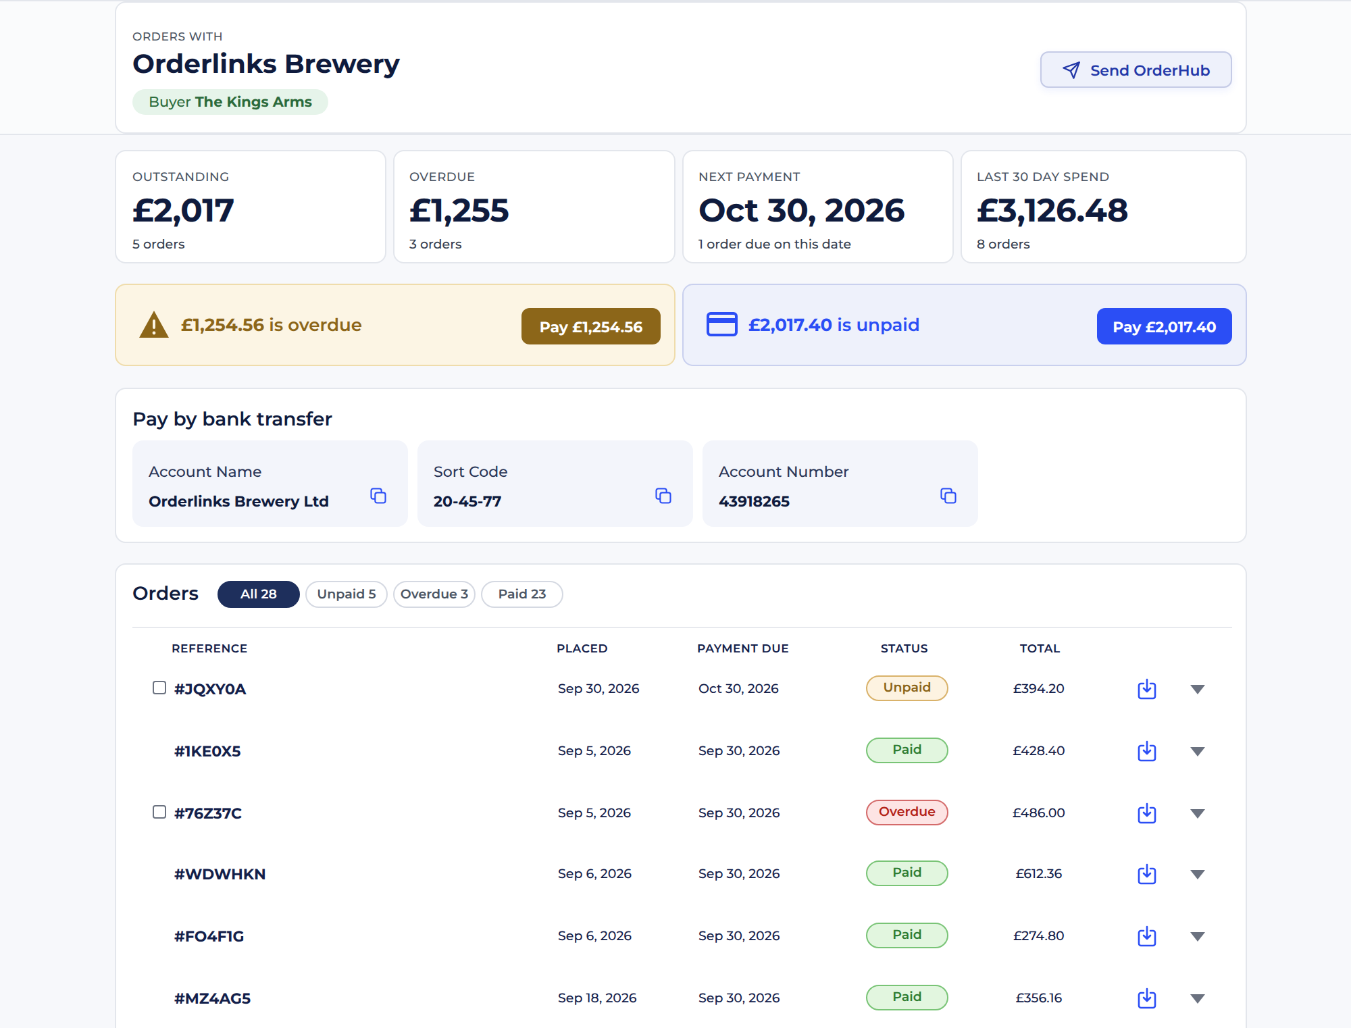Viewport: 1351px width, 1028px height.
Task: Click the overdue warning triangle icon
Action: [x=154, y=325]
